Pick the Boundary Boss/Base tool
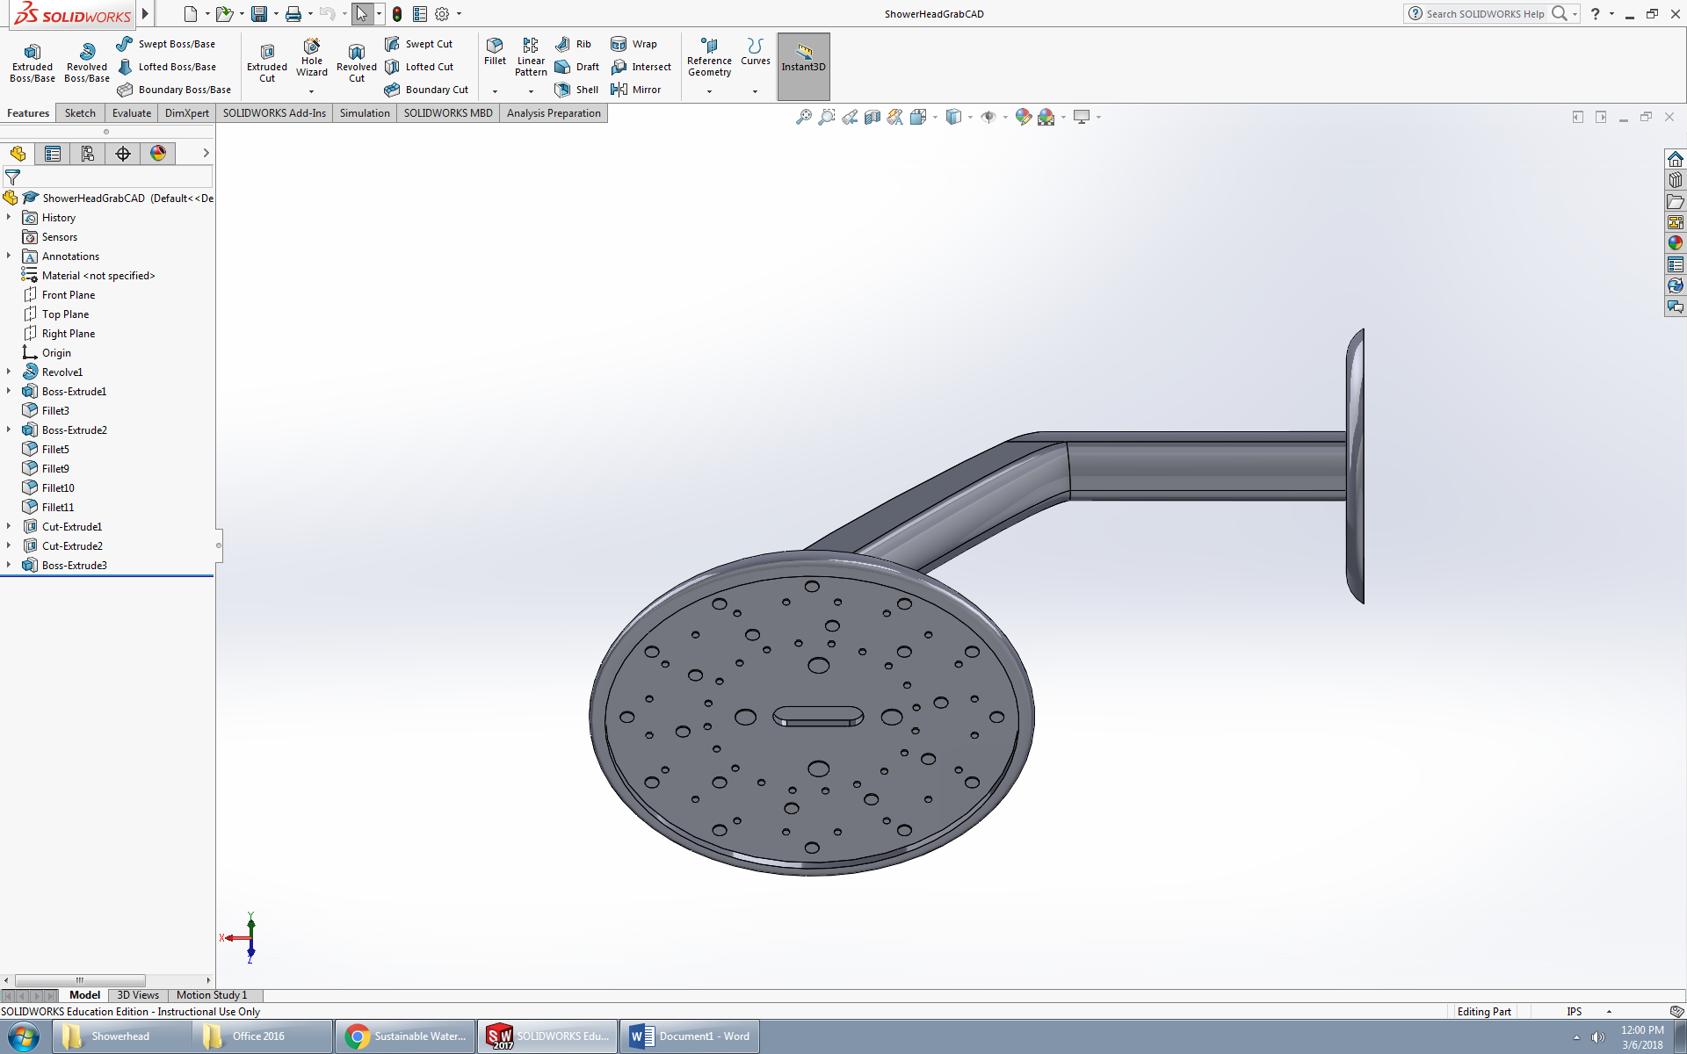This screenshot has width=1687, height=1054. pos(174,90)
